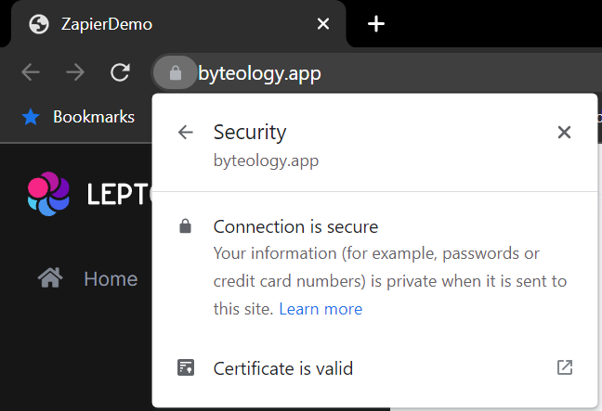Open certificate details via external-link icon
Screen dimensions: 602x411
point(565,367)
